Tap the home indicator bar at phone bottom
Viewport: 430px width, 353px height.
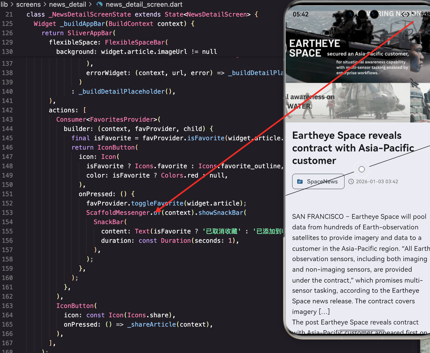362,331
